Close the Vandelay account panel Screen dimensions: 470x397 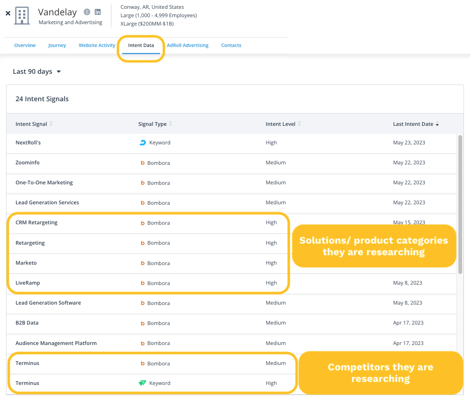click(x=8, y=13)
